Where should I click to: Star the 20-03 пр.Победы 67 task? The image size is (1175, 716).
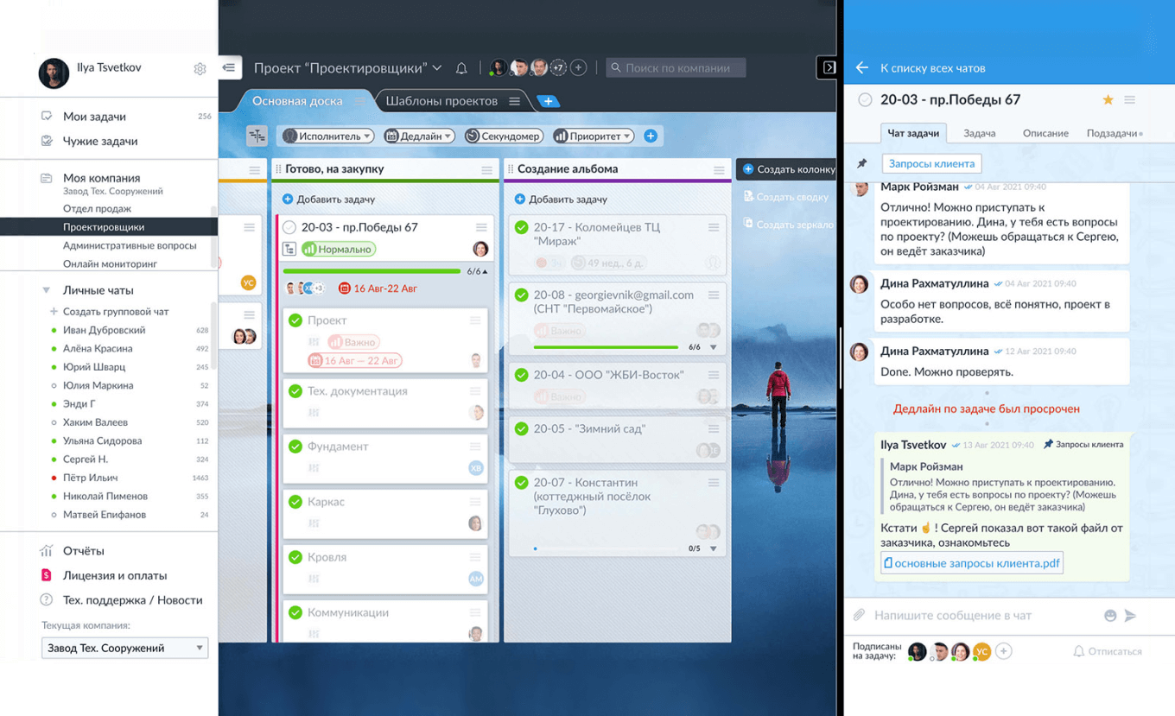pyautogui.click(x=1108, y=100)
